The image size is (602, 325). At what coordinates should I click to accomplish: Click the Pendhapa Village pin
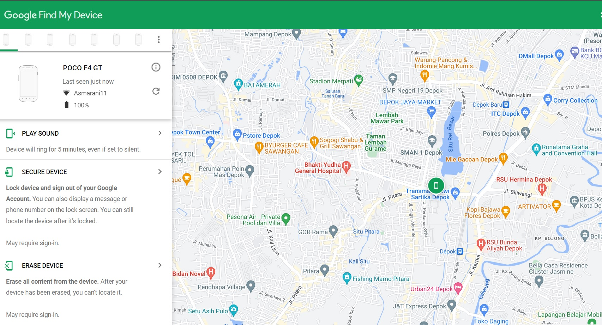point(251,286)
